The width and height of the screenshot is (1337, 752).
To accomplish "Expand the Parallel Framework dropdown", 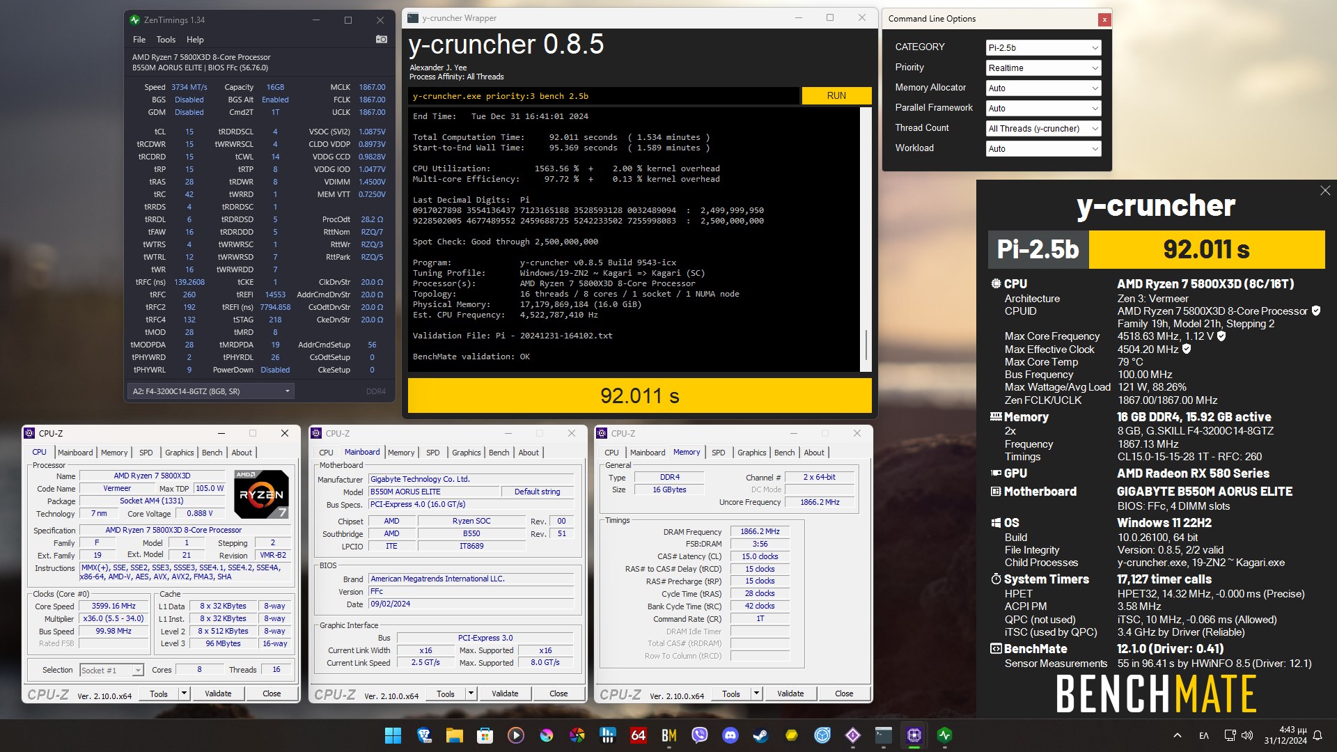I will coord(1043,108).
